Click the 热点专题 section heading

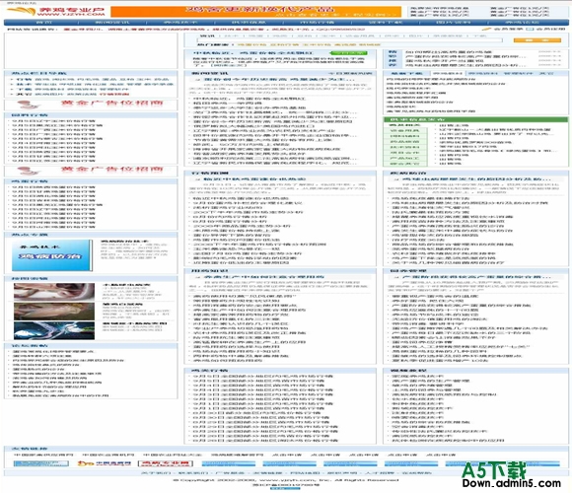click(x=30, y=235)
